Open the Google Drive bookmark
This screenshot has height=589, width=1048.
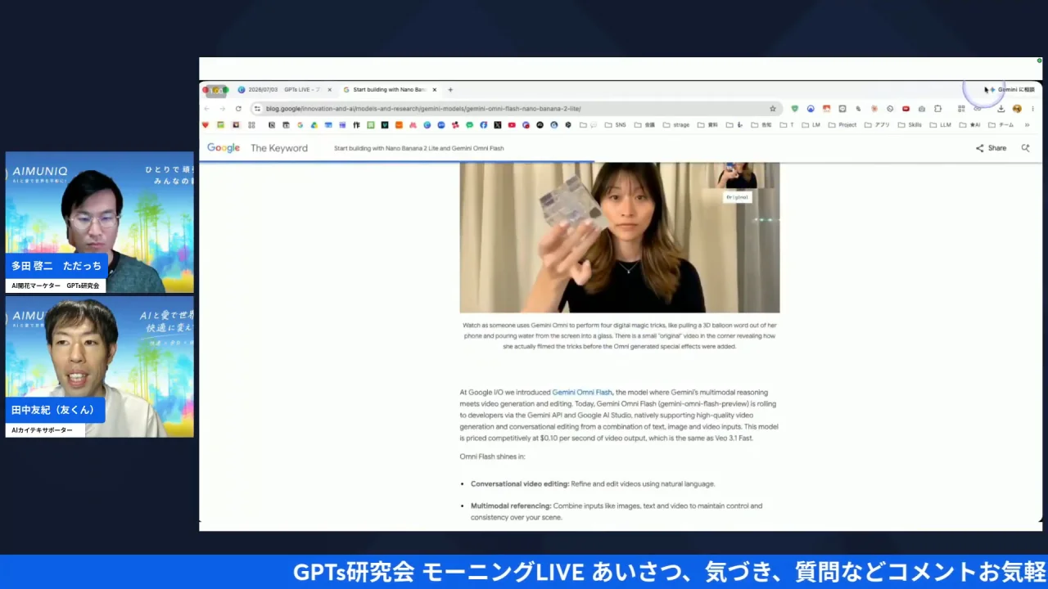tap(314, 125)
